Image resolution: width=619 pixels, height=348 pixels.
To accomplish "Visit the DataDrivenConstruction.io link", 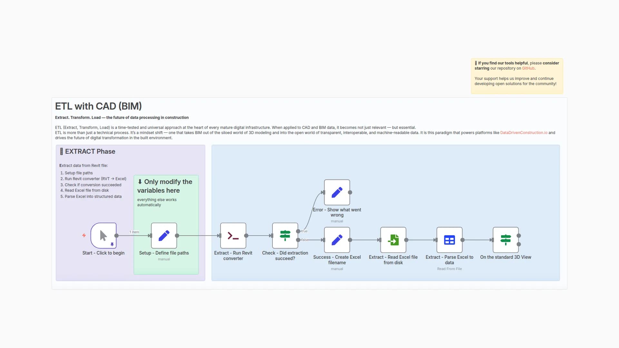I will pos(524,132).
